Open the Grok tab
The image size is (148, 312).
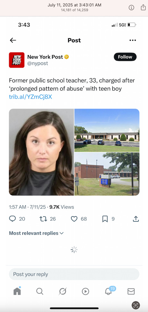click(x=63, y=291)
